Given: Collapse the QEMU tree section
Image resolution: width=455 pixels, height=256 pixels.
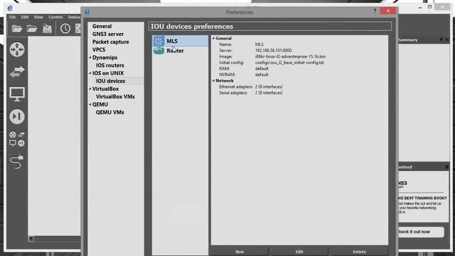Looking at the screenshot, I should (90, 105).
